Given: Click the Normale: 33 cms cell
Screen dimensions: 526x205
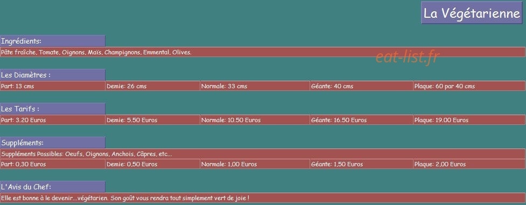Looking at the screenshot, I should tap(255, 86).
